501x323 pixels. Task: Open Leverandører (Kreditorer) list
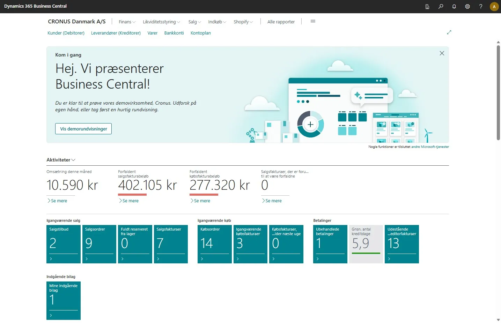116,33
